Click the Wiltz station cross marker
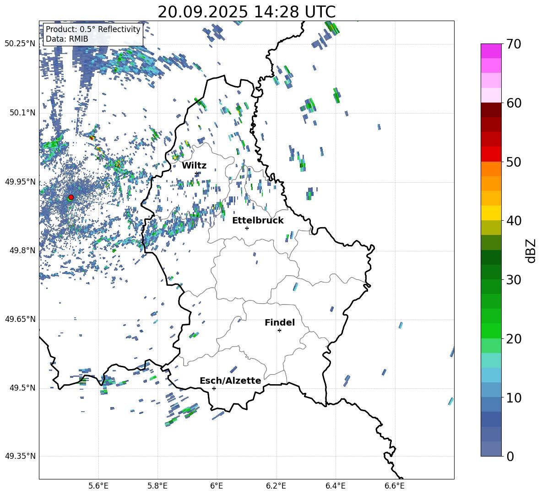 pos(197,174)
